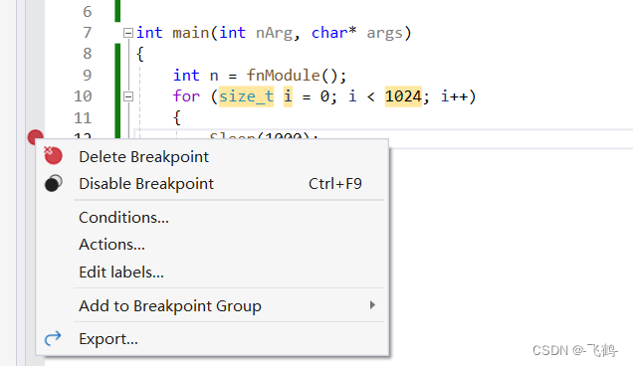Expand Add to Breakpoint Group submenu

(212, 306)
